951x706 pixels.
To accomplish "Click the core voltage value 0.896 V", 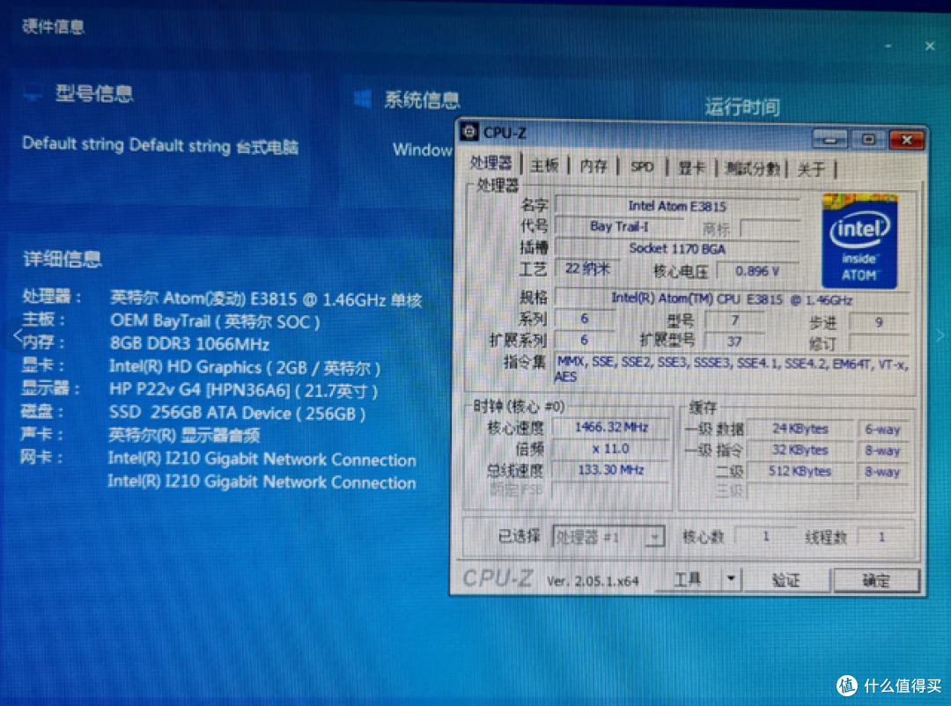I will (x=757, y=270).
